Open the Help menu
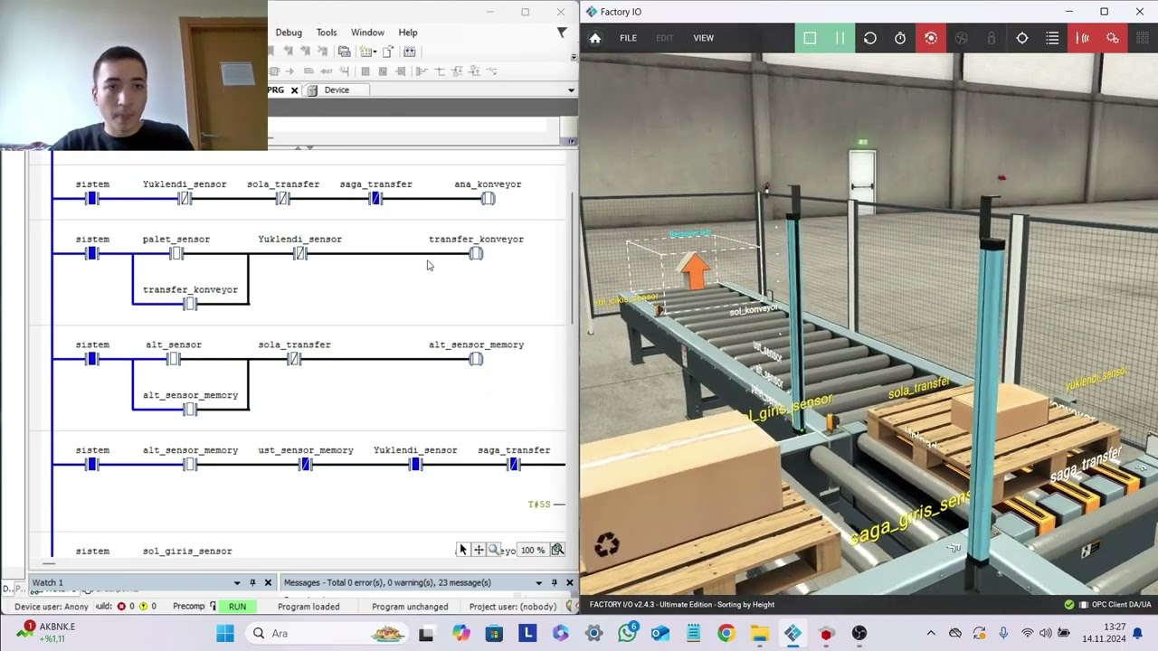Image resolution: width=1158 pixels, height=651 pixels. [408, 33]
